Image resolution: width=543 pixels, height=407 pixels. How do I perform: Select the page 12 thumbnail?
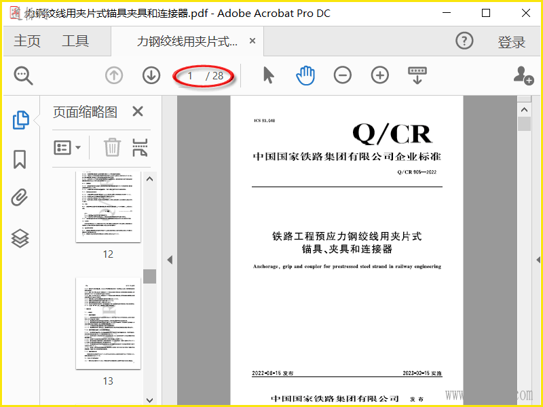click(x=108, y=207)
